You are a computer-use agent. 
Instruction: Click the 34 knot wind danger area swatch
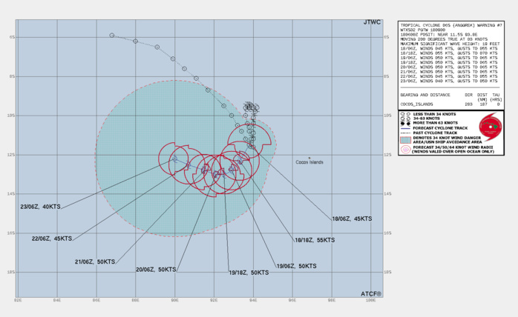[x=404, y=139]
